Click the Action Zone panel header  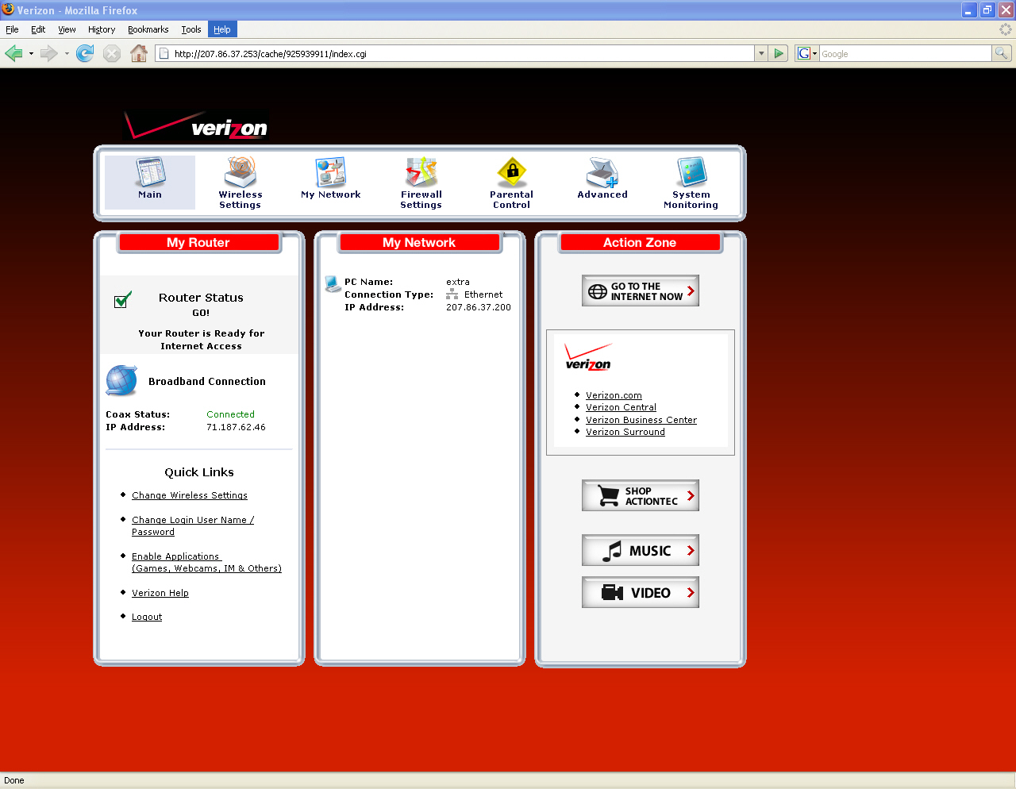pos(640,242)
